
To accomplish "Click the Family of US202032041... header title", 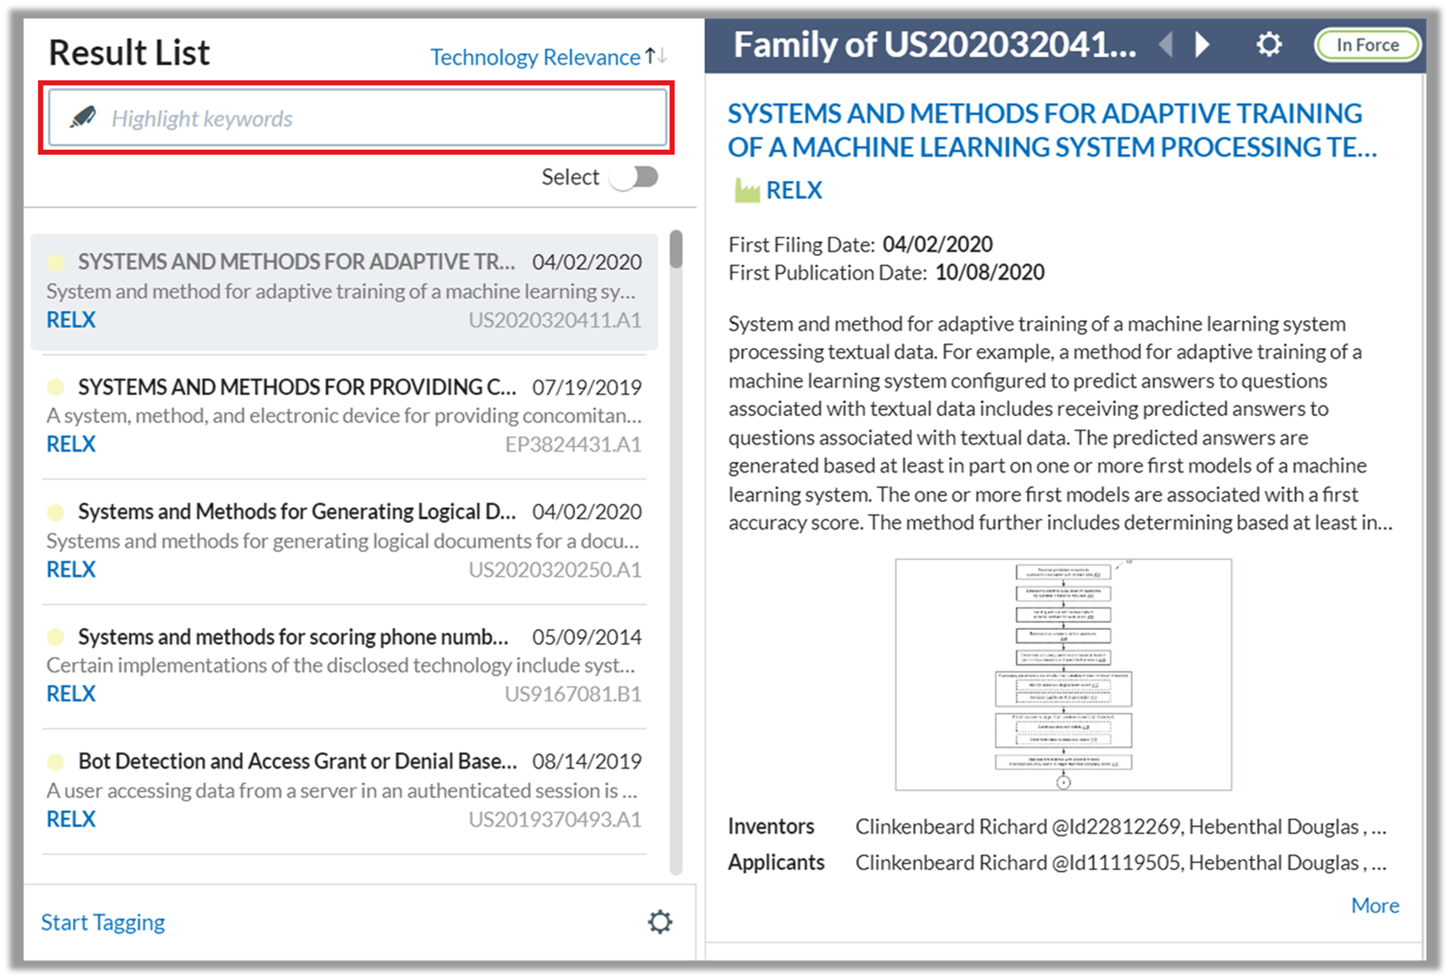I will (934, 44).
